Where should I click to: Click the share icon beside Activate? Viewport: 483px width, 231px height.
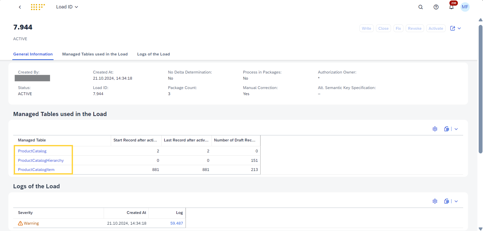pyautogui.click(x=453, y=28)
